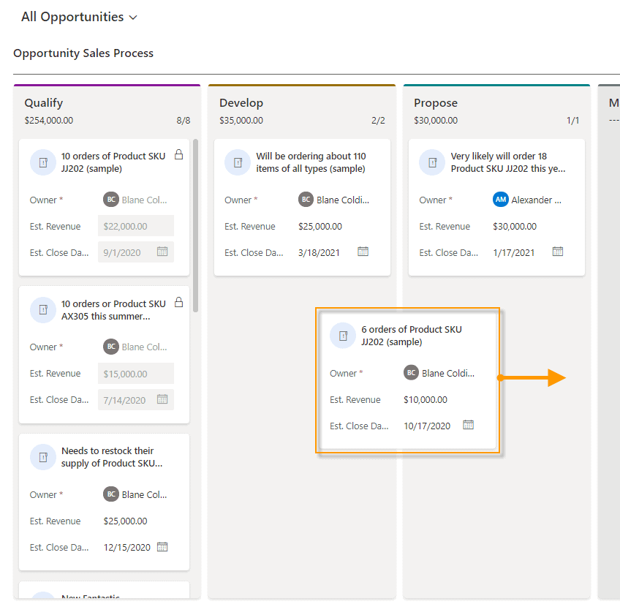Screen dimensions: 620x615
Task: Open the calendar picker beside 12/15/2020
Action: click(162, 546)
